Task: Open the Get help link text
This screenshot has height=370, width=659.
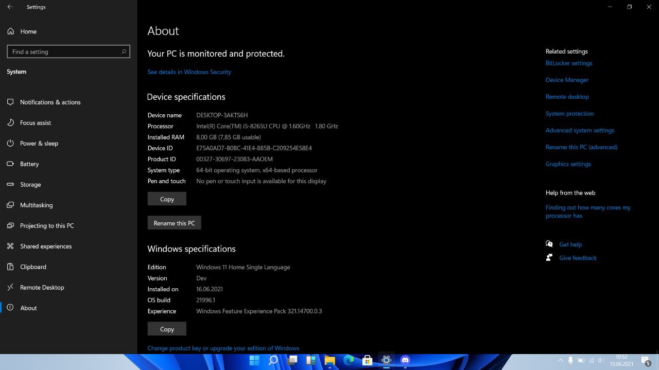Action: 570,244
